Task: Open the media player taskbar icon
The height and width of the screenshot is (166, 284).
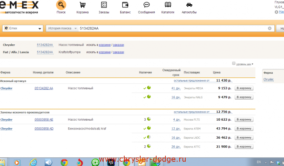Action: (x=17, y=162)
